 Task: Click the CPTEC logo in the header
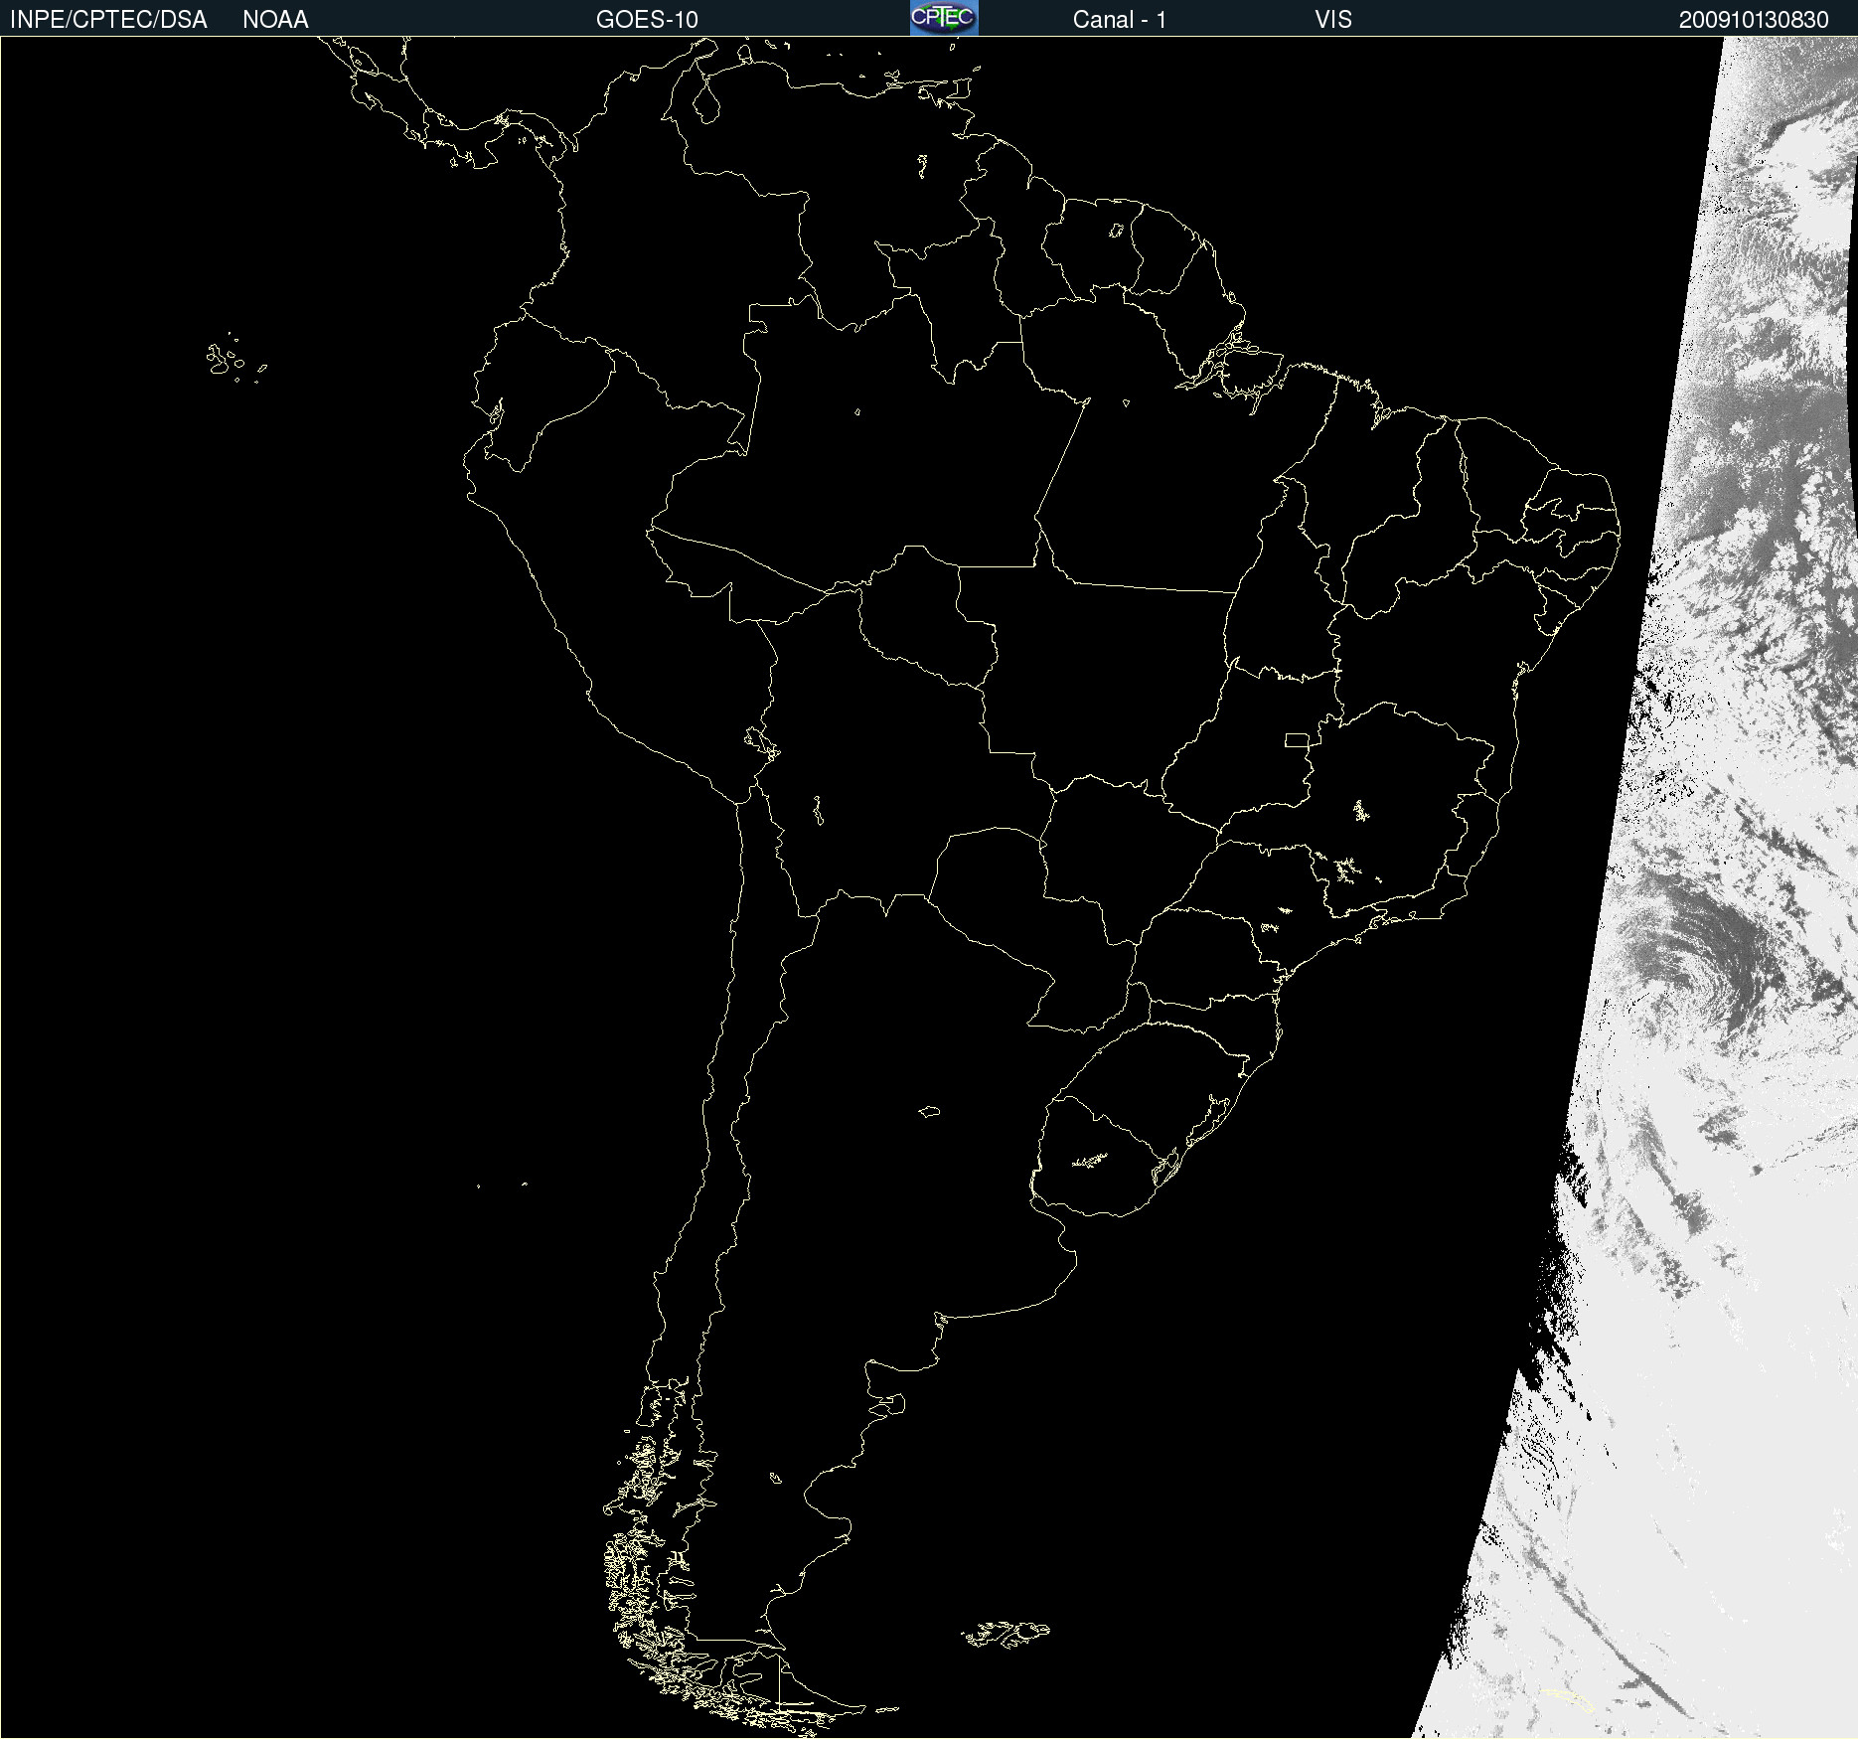coord(944,18)
